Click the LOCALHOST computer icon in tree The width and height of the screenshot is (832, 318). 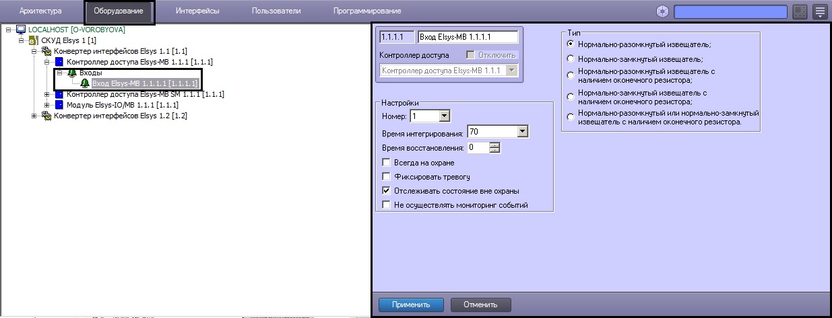point(21,30)
